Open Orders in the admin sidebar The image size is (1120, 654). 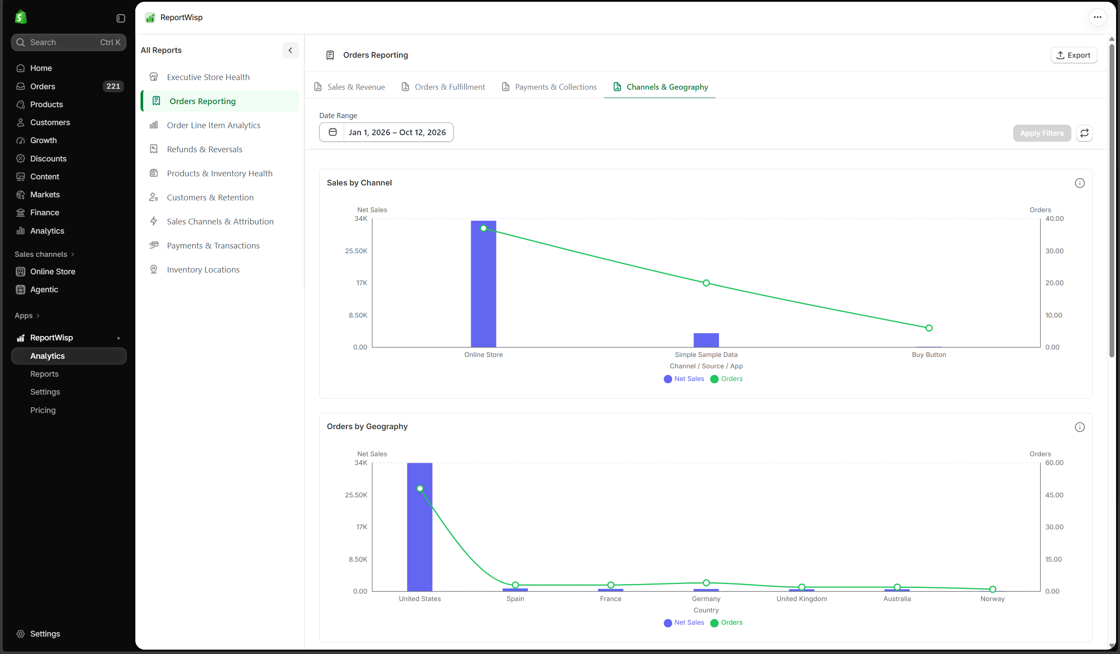(68, 86)
